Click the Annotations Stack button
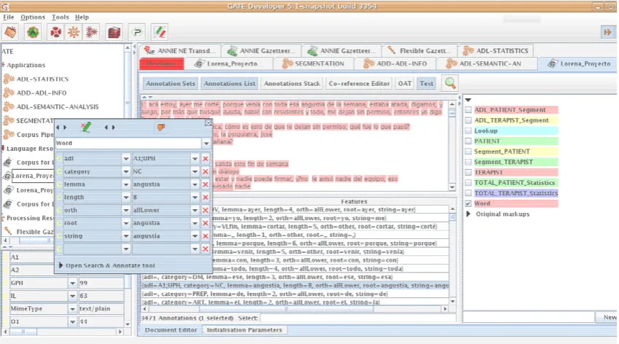The height and width of the screenshot is (344, 619). [x=292, y=83]
